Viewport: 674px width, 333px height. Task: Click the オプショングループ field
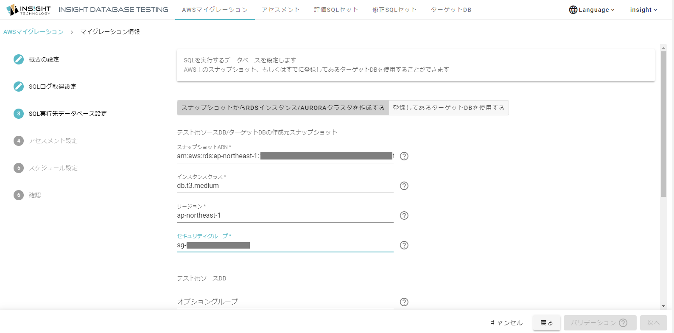tap(285, 302)
